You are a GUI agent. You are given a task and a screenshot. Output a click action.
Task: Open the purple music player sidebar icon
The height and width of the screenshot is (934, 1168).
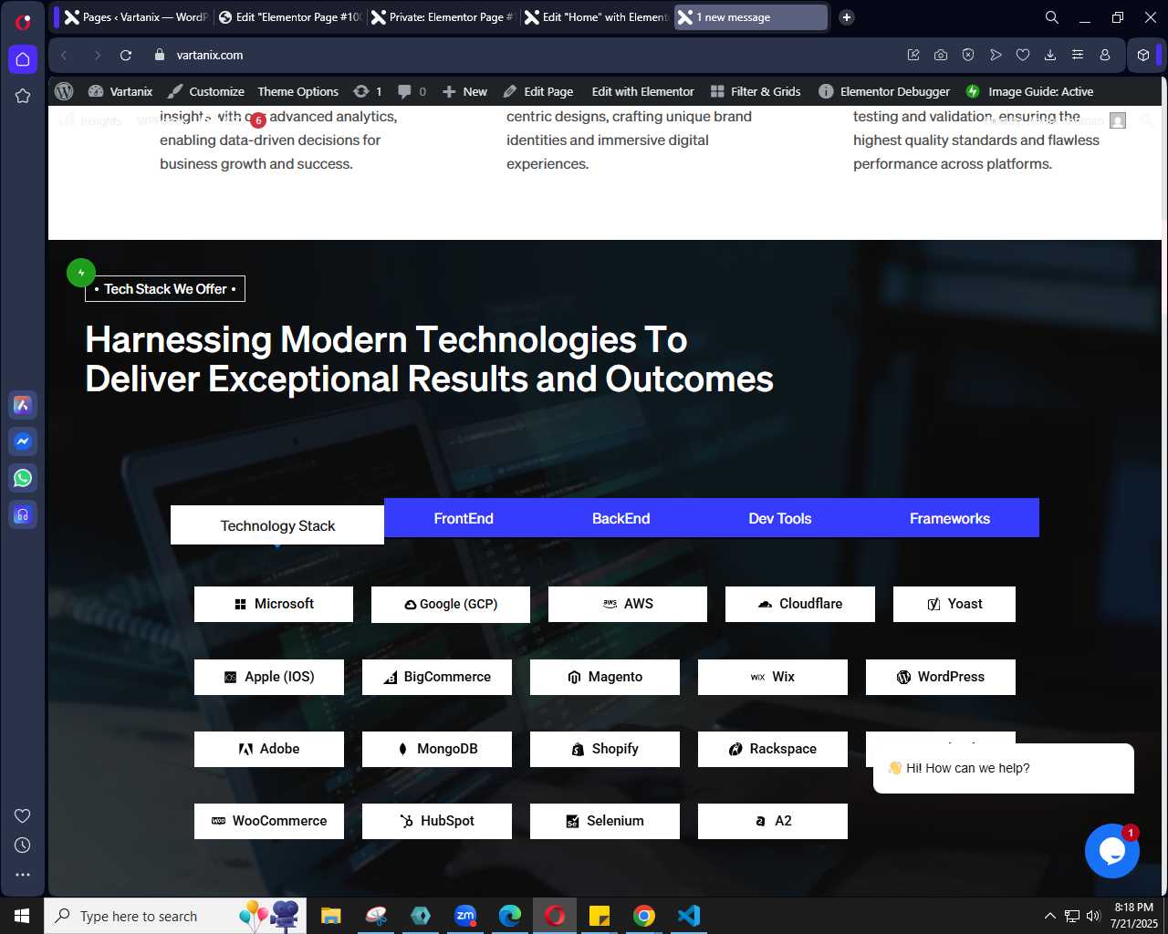[x=23, y=514]
